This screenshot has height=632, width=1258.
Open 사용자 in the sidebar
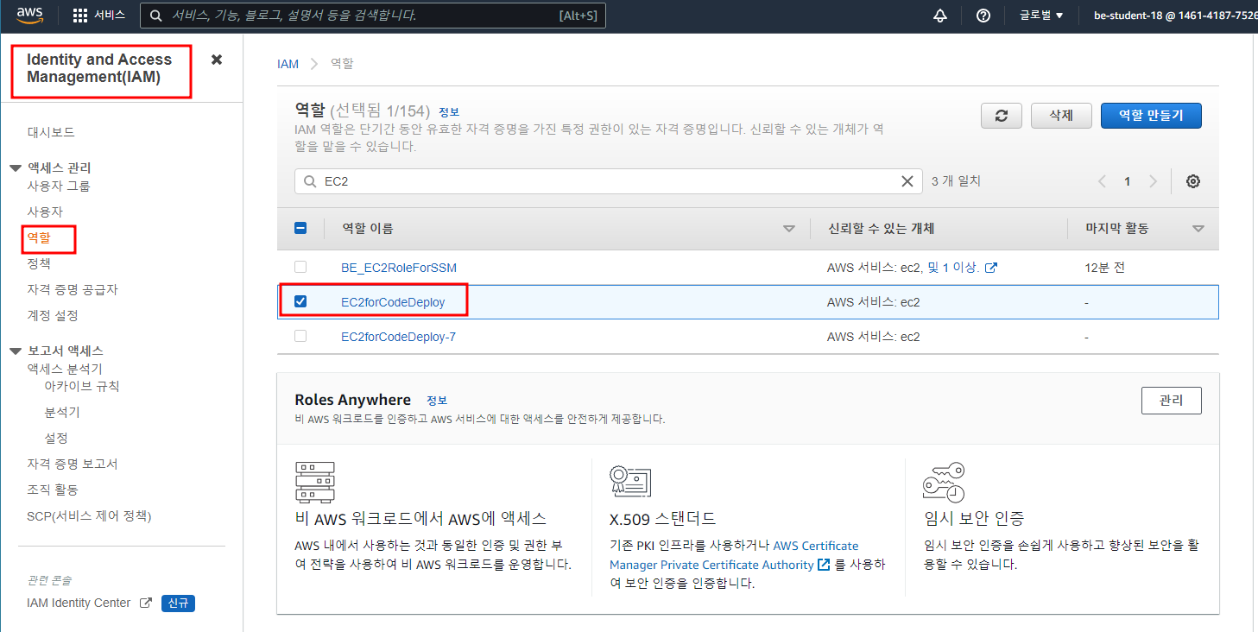(45, 212)
